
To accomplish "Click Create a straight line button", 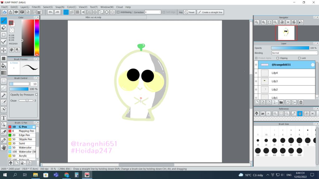I will pos(210,12).
